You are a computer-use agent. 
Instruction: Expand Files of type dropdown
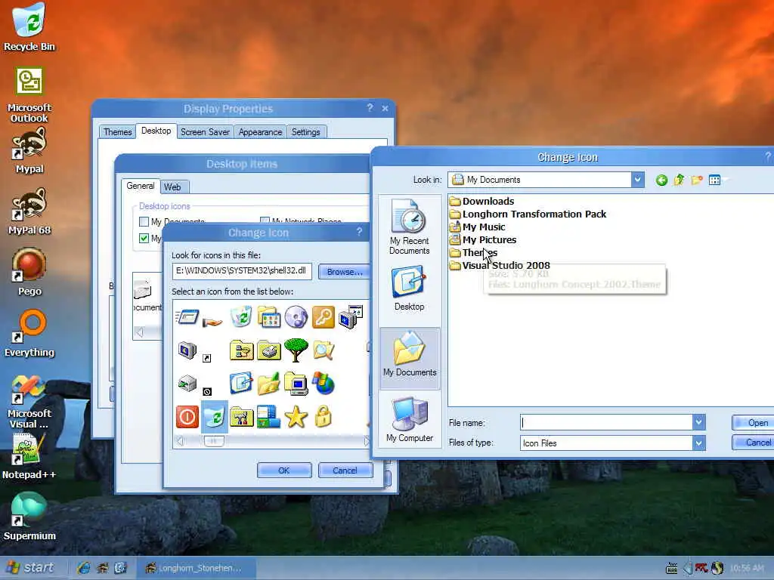pos(698,443)
